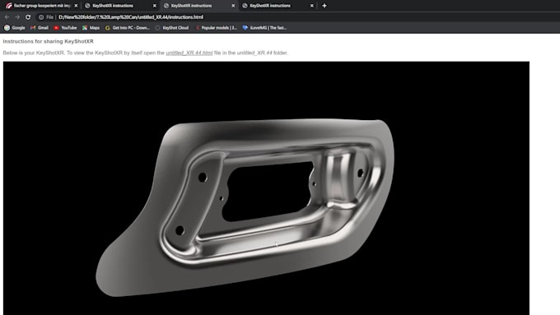Click the address bar URL
The width and height of the screenshot is (560, 315).
[131, 17]
